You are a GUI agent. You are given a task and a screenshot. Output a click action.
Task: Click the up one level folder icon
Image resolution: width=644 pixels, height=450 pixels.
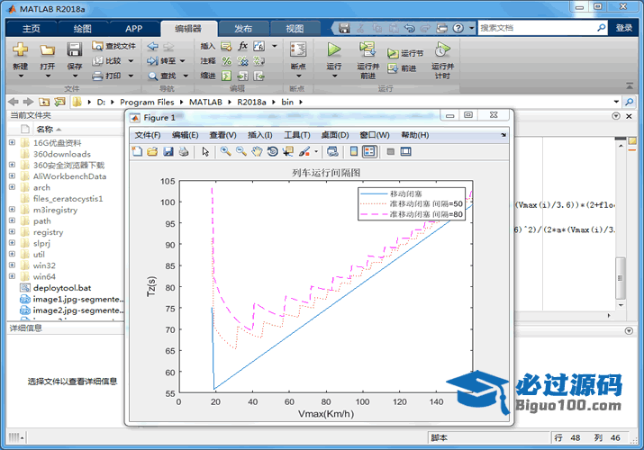44,102
